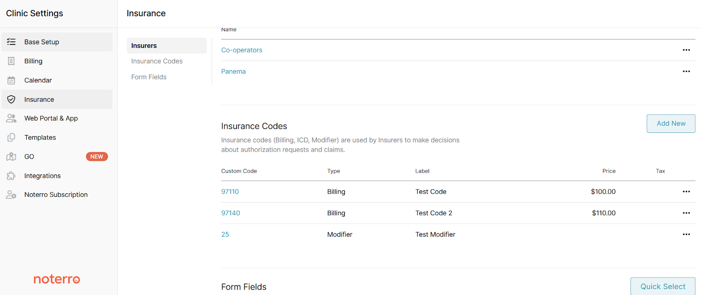
Task: Select the Insurers sub-tab
Action: (x=166, y=46)
